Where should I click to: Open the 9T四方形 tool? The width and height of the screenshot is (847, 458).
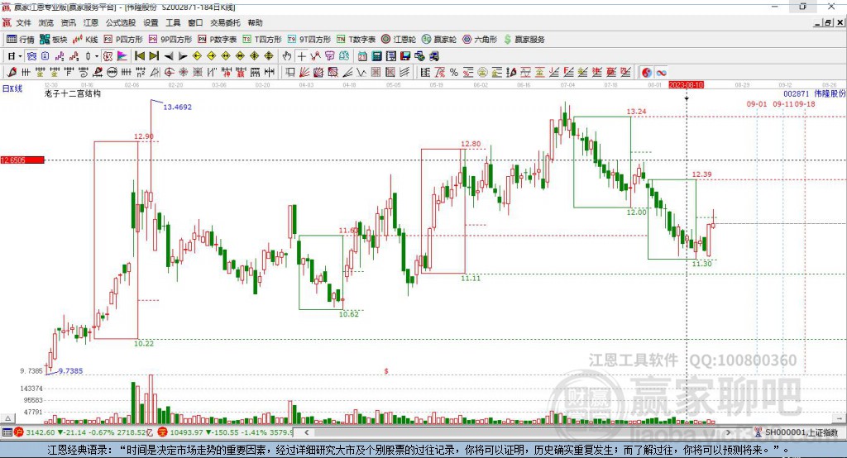tap(309, 40)
